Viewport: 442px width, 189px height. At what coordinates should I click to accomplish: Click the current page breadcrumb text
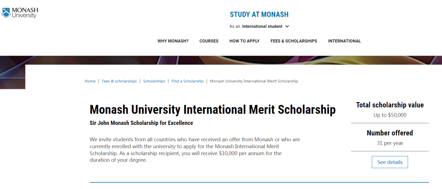click(254, 81)
